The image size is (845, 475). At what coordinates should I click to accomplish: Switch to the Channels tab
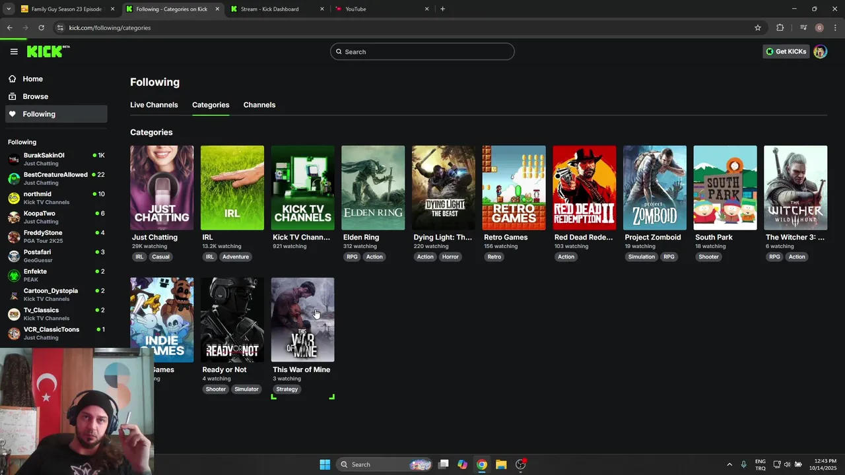(259, 105)
